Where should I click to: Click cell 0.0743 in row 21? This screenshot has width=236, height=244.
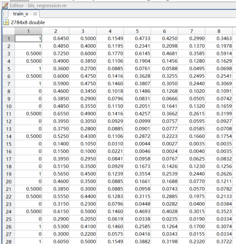point(164,189)
